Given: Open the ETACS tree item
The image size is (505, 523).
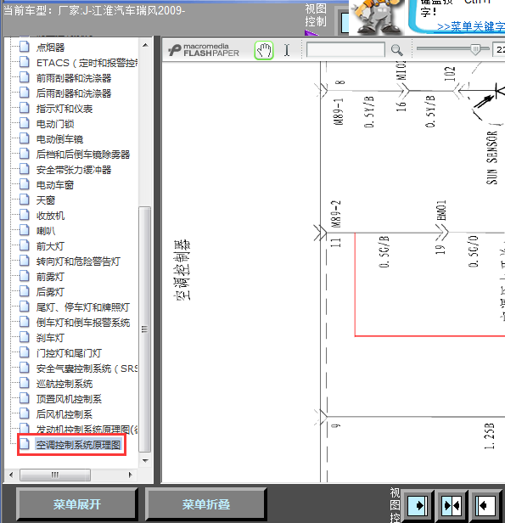Looking at the screenshot, I should click(87, 63).
